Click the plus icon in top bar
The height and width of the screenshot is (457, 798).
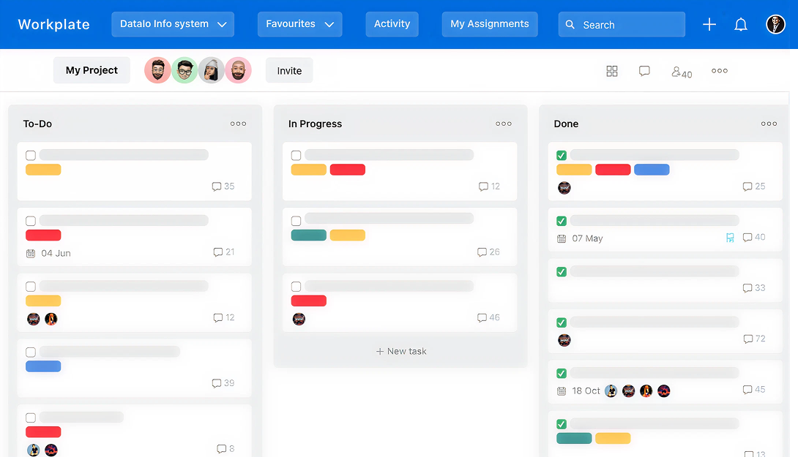click(x=709, y=24)
